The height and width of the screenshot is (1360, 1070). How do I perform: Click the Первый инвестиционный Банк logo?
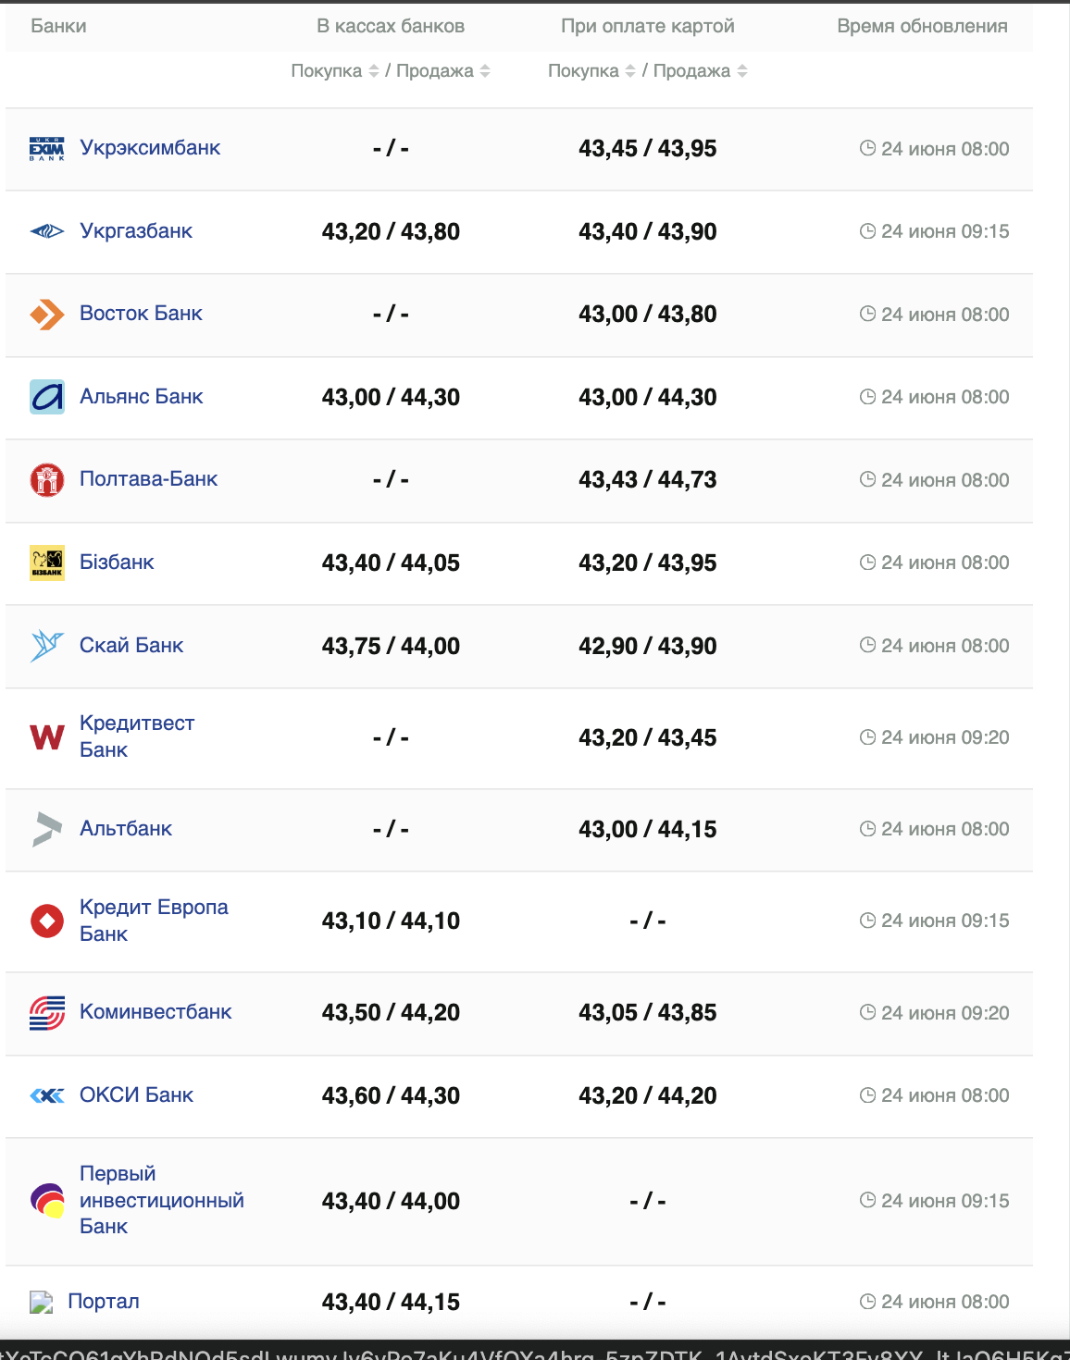[47, 1201]
